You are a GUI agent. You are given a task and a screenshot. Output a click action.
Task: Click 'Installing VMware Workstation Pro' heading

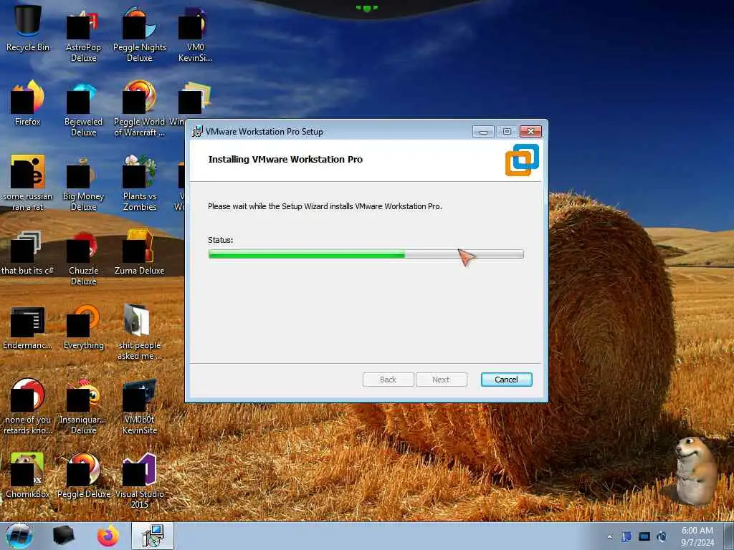pyautogui.click(x=285, y=160)
